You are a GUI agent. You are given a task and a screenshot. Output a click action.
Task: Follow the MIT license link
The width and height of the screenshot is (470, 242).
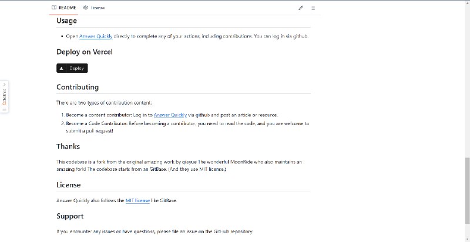click(137, 200)
